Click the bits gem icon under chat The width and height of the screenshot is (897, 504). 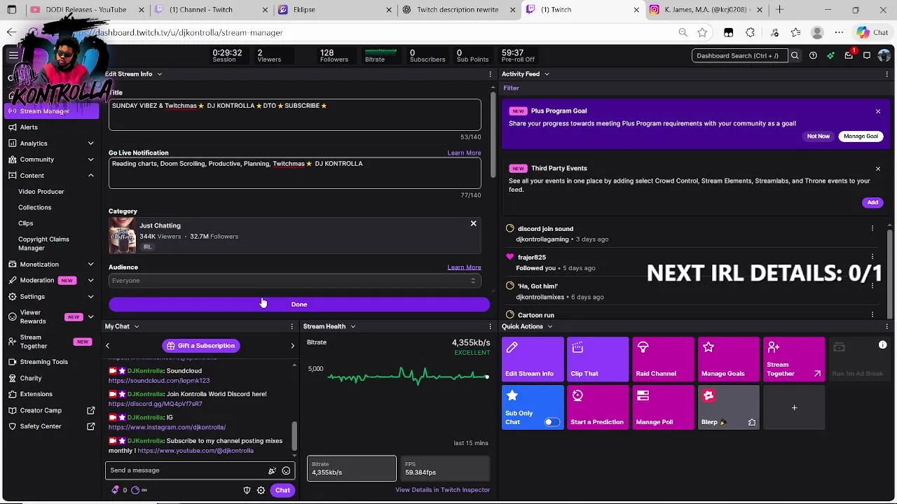[x=115, y=490]
